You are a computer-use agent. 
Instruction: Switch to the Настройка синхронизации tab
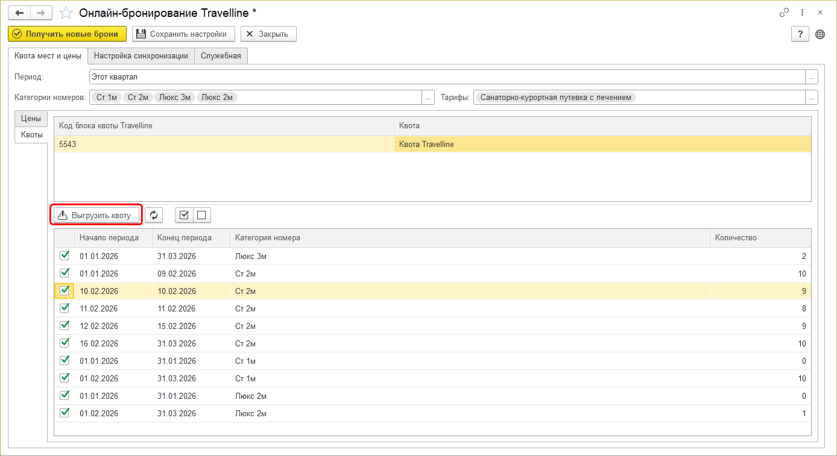point(141,56)
